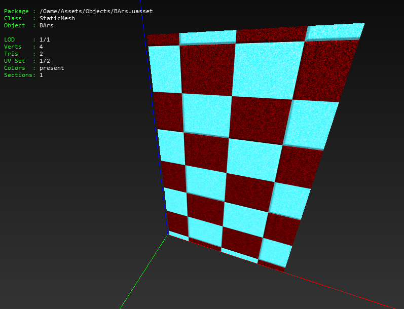Click the Class value StaticMesh

(57, 18)
